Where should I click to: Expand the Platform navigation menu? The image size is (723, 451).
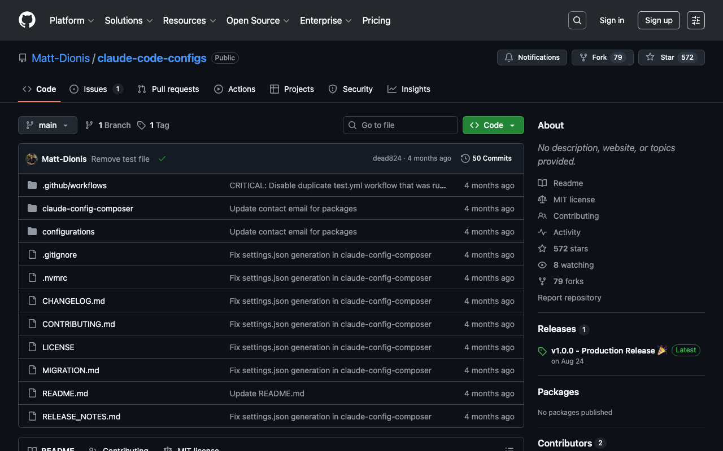[x=72, y=20]
